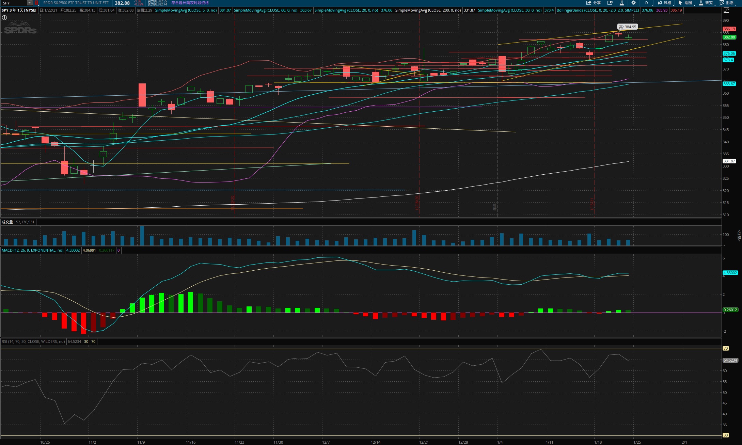Screen dimensions: 742x445
Task: Click the red color link indicator
Action: pos(36,3)
